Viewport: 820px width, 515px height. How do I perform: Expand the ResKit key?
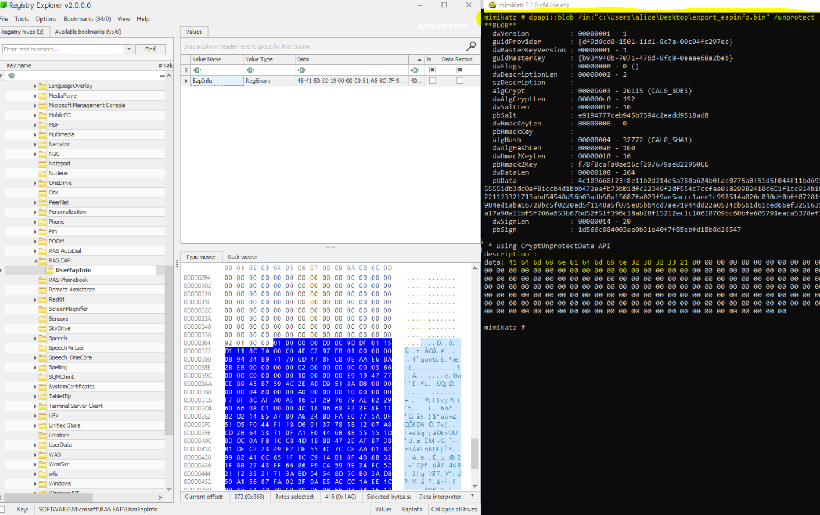(x=35, y=299)
